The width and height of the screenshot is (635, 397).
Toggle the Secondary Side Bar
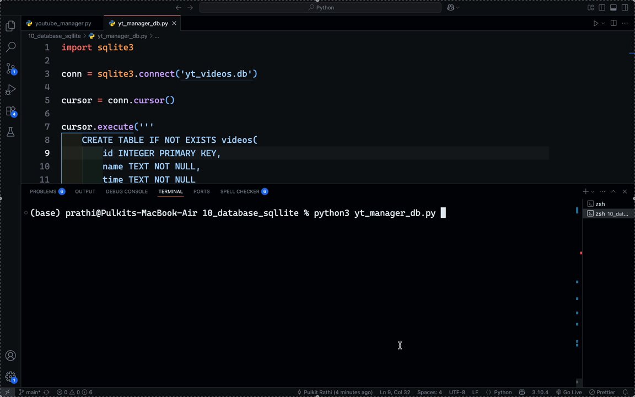625,7
